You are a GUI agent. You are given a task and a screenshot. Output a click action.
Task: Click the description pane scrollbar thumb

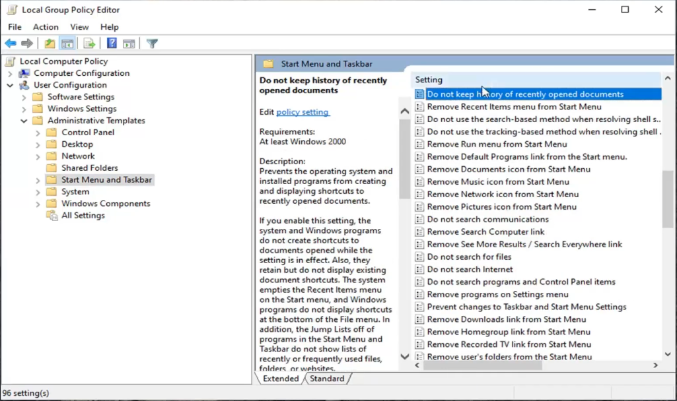click(405, 159)
